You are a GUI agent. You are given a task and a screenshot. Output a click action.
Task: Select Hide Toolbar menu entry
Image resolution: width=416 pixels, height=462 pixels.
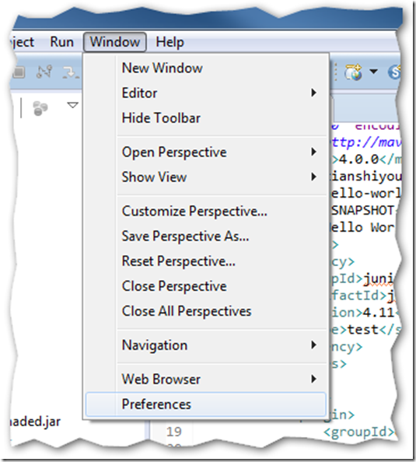click(x=206, y=118)
